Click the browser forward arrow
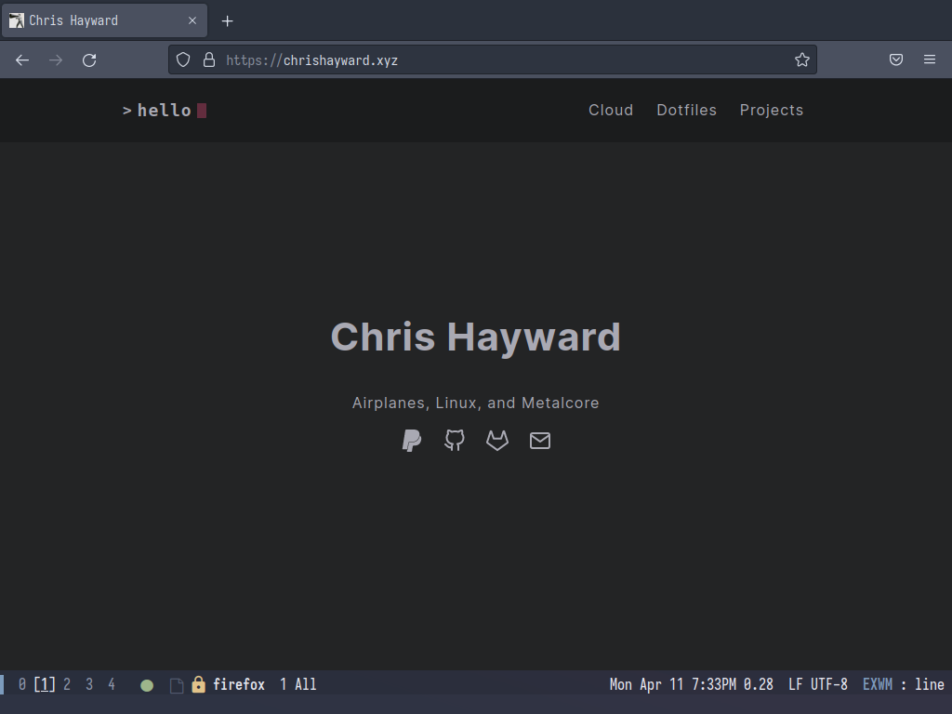Image resolution: width=952 pixels, height=714 pixels. click(x=56, y=60)
